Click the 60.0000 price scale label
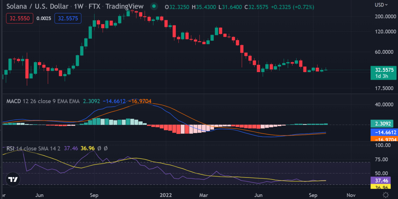Image resolution: width=398 pixels, height=199 pixels. [384, 52]
